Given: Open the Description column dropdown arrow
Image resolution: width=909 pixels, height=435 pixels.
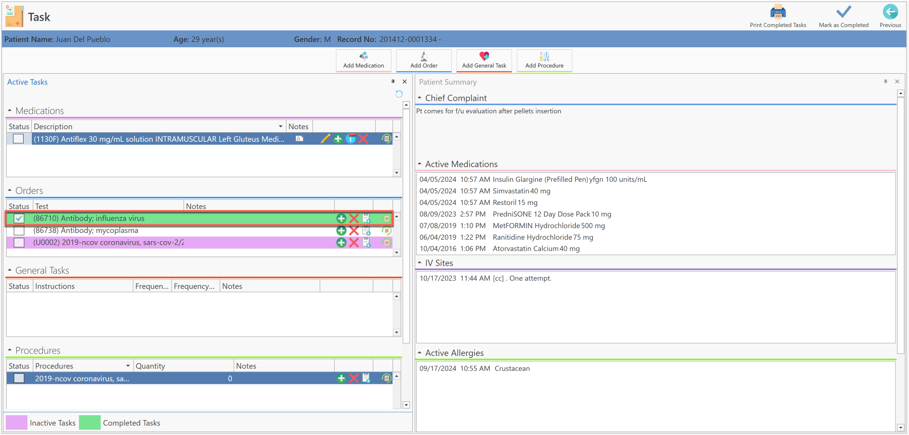Looking at the screenshot, I should pos(281,126).
